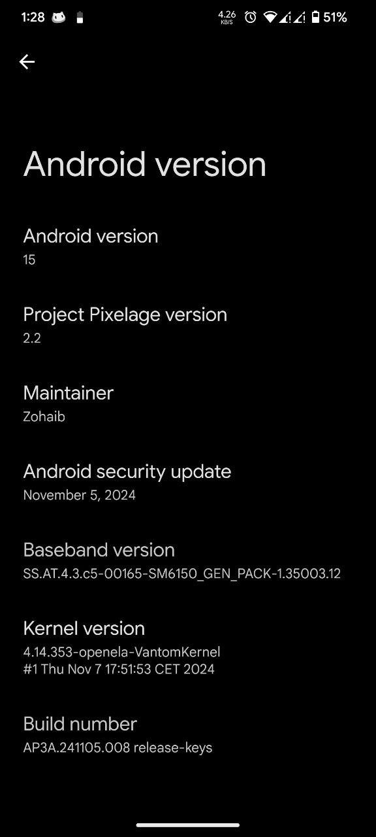This screenshot has height=837, width=376.
Task: Select the Project Pixelage version item
Action: pyautogui.click(x=188, y=325)
